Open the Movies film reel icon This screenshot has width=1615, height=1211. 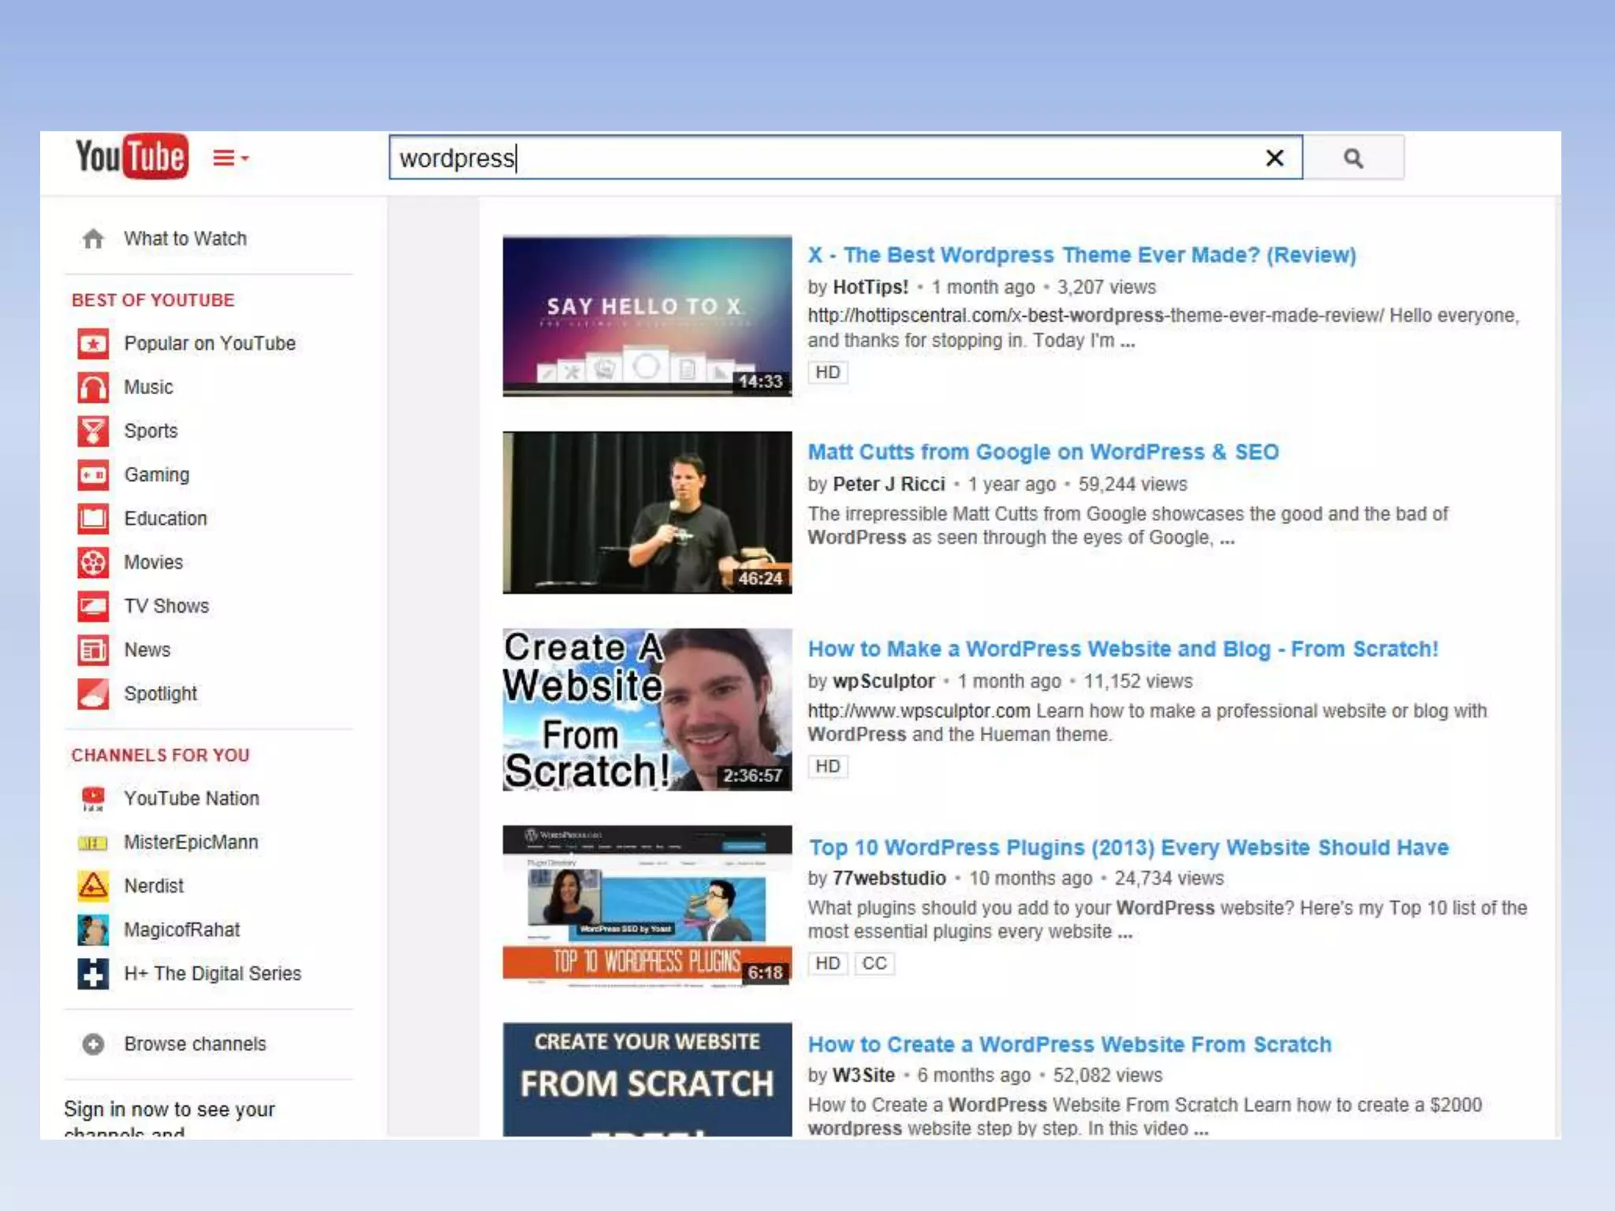click(93, 563)
